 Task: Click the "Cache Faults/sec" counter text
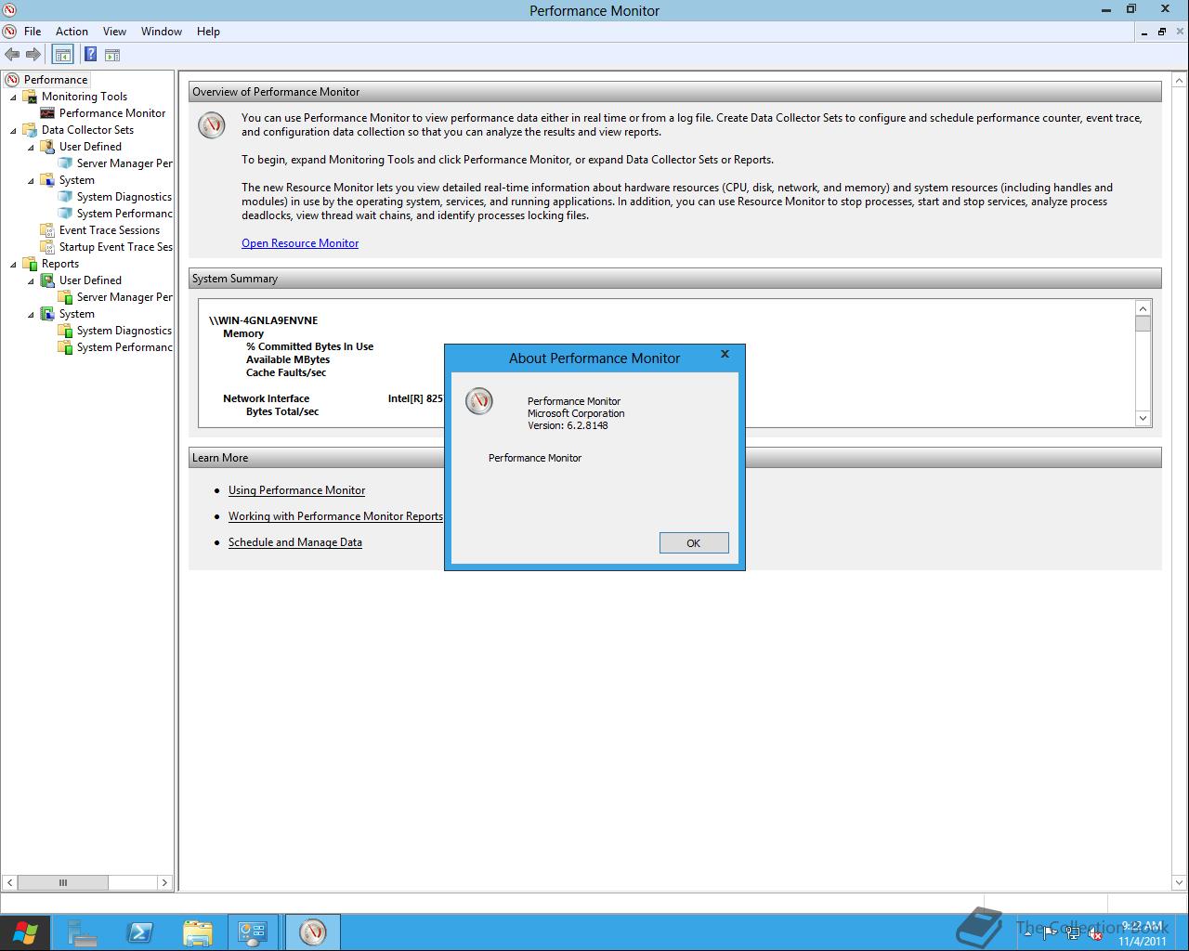click(286, 372)
